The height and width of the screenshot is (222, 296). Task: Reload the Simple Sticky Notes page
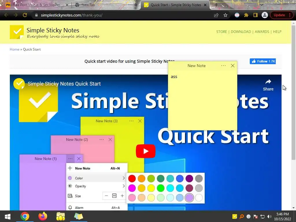click(x=25, y=15)
